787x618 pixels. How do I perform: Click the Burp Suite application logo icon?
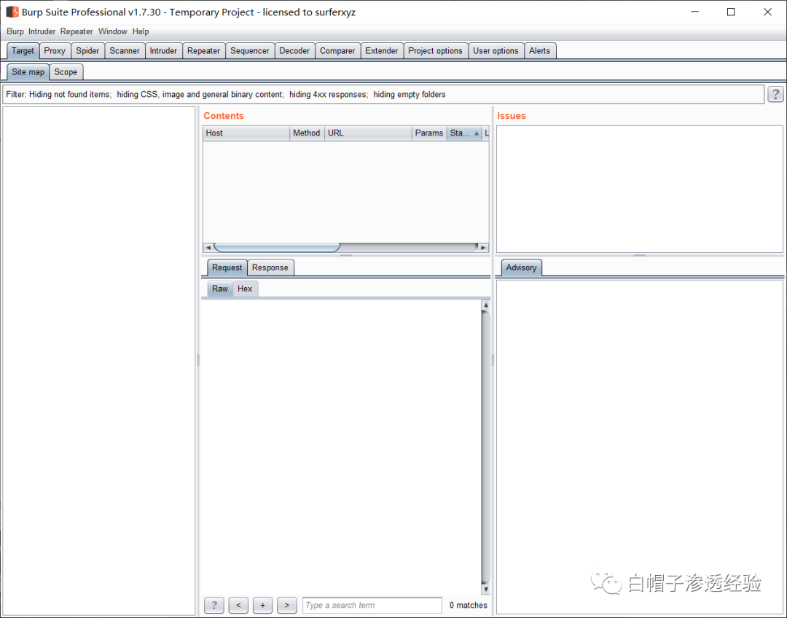pos(12,12)
